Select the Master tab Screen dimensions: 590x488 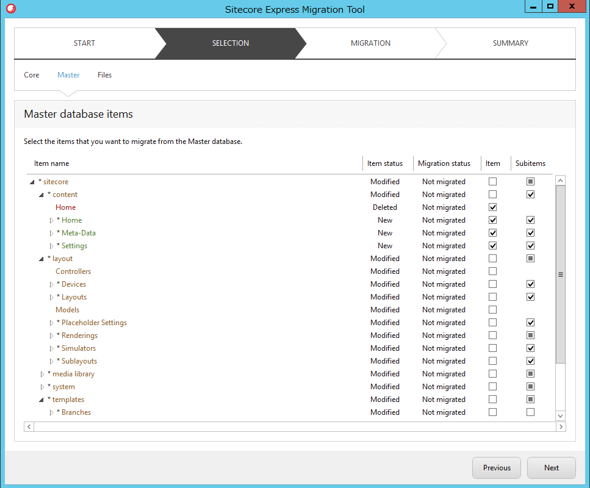tap(68, 75)
